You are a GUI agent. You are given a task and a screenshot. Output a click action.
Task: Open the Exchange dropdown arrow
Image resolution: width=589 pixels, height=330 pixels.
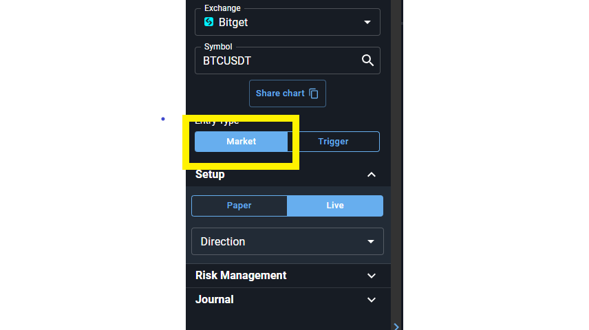(367, 23)
